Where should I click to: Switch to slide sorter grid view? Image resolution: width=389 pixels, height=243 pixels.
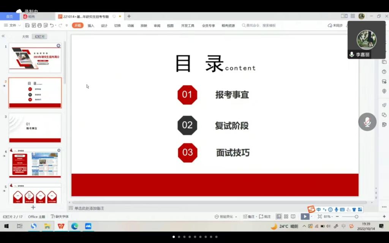[x=286, y=216]
